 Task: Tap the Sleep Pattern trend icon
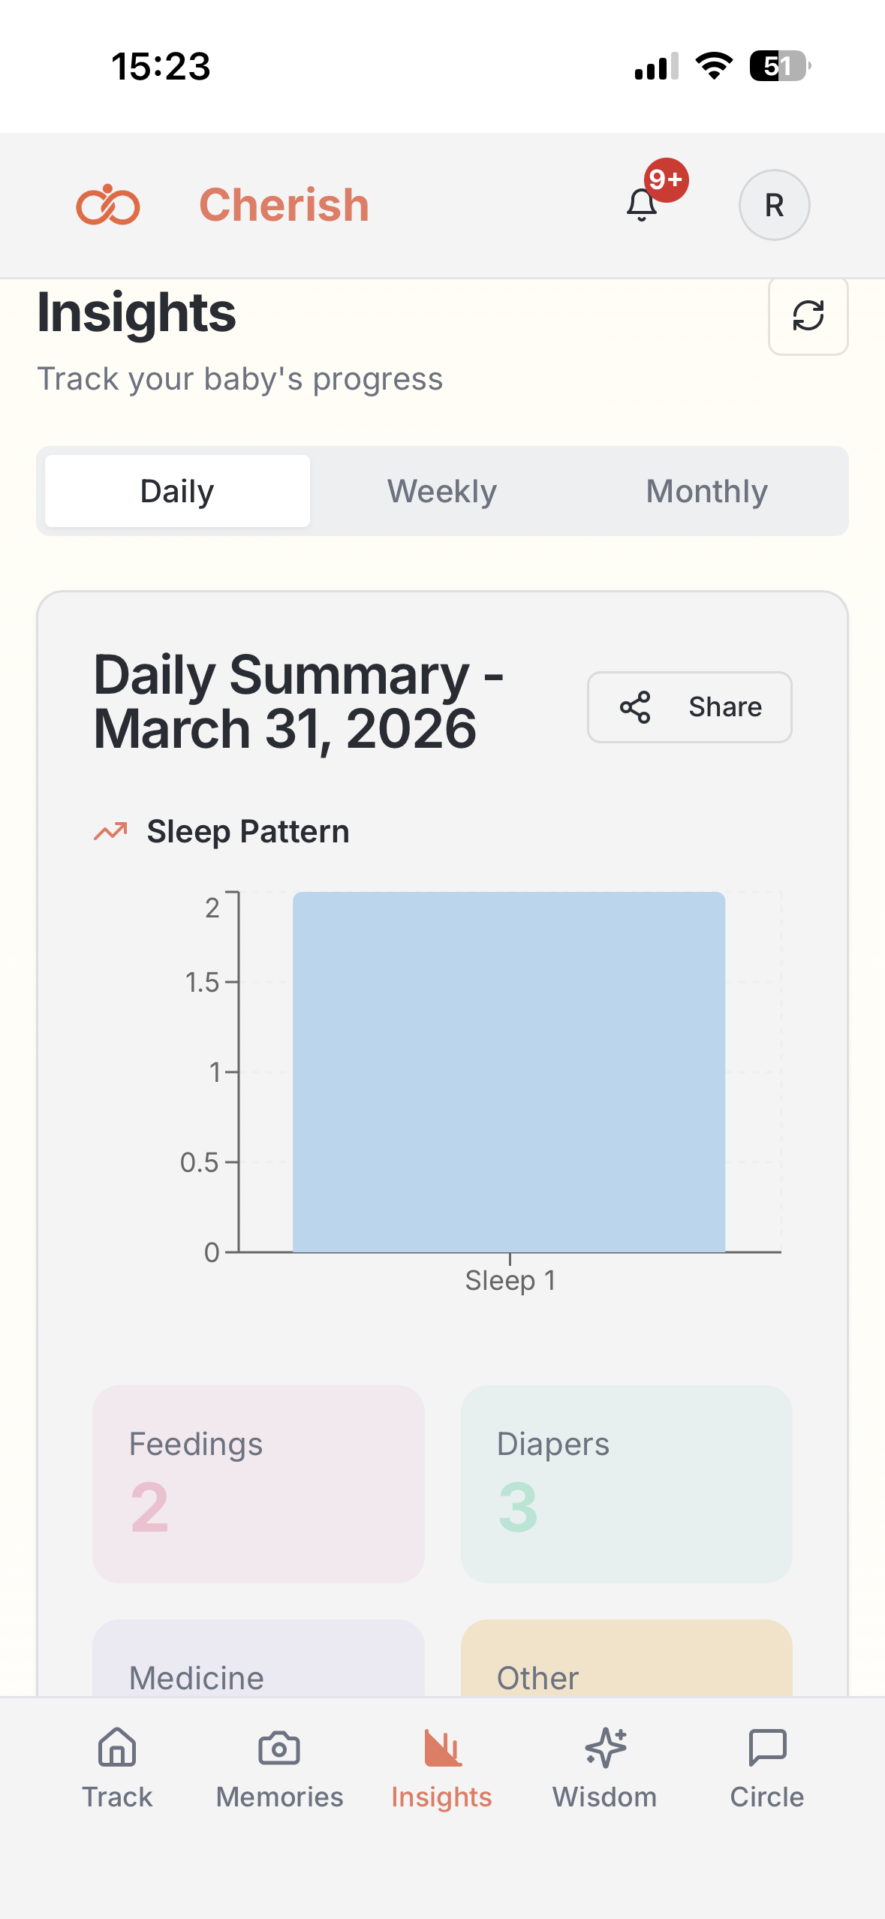pos(110,831)
